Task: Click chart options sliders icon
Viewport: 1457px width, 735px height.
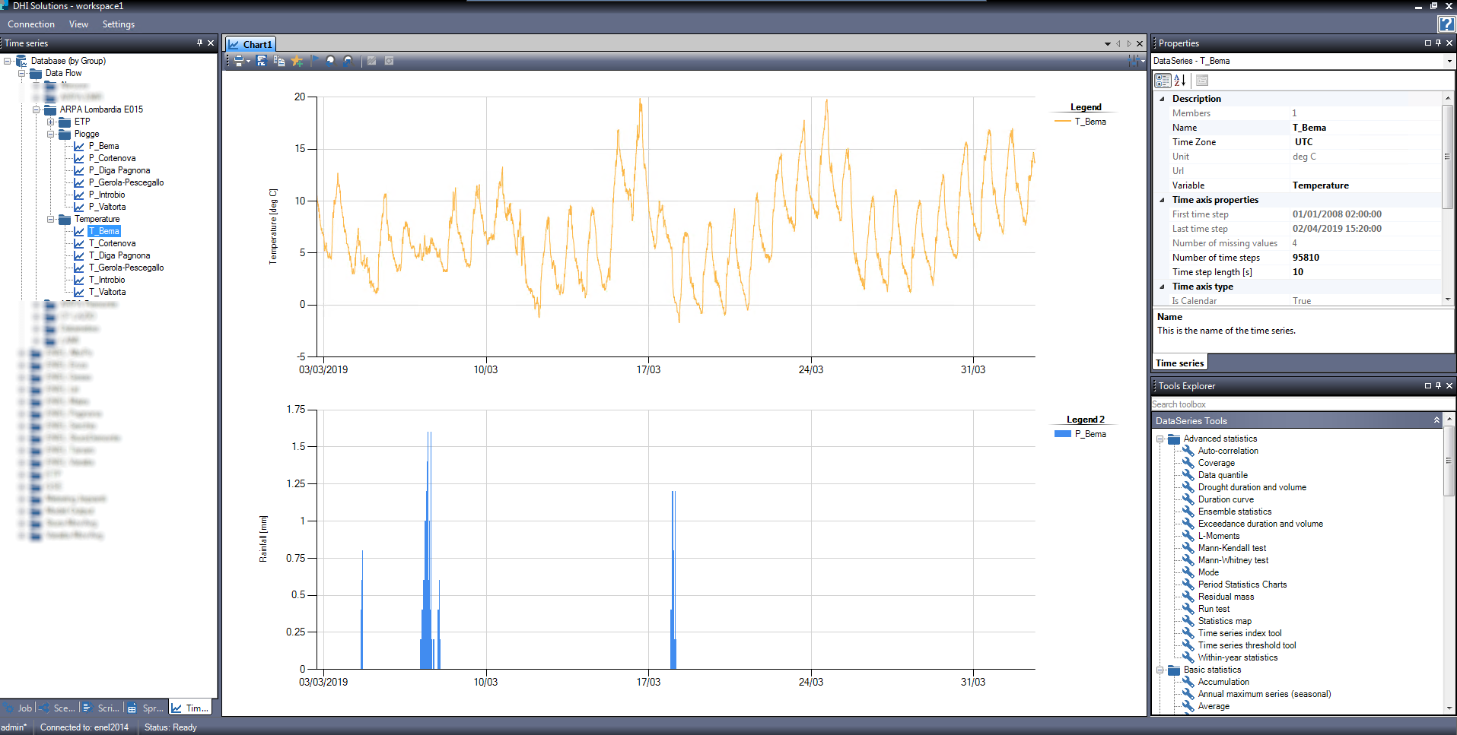Action: click(1134, 61)
